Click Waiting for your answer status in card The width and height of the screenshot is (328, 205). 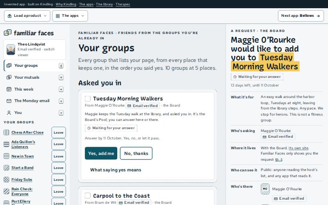point(111,128)
